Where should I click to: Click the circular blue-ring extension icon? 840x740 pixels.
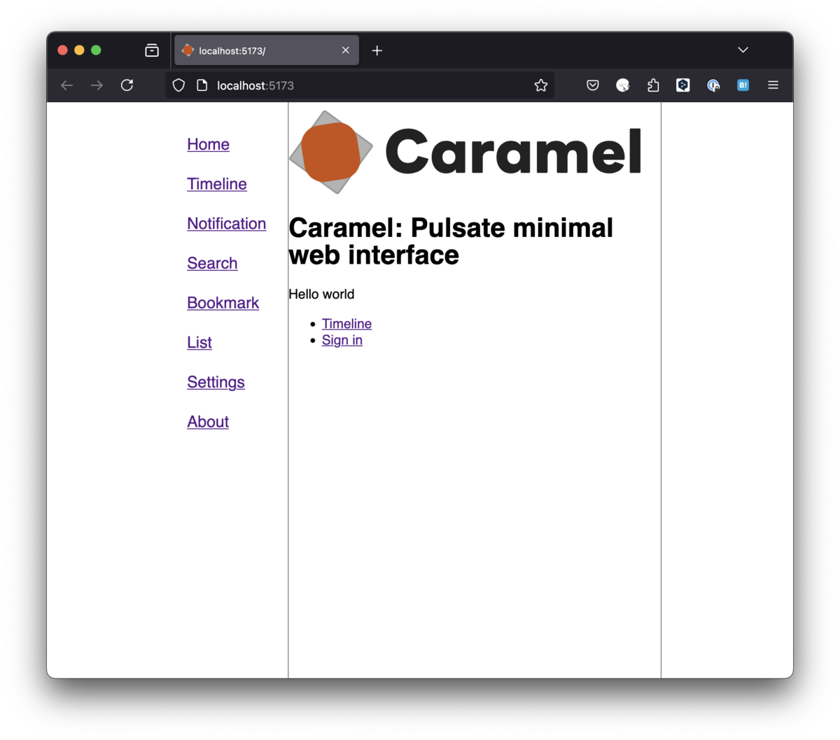coord(713,85)
